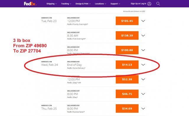The height and width of the screenshot is (116, 189).
Task: Select the $105.45 Priority Overnight rate
Action: tap(127, 21)
